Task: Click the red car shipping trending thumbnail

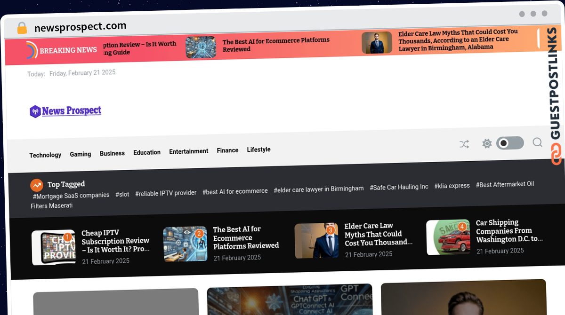Action: (448, 237)
